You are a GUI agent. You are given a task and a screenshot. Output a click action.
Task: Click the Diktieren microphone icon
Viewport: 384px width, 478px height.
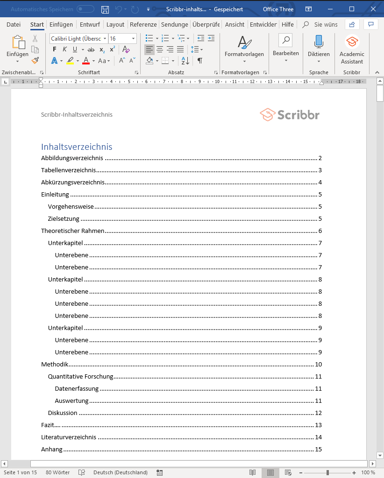coord(319,42)
